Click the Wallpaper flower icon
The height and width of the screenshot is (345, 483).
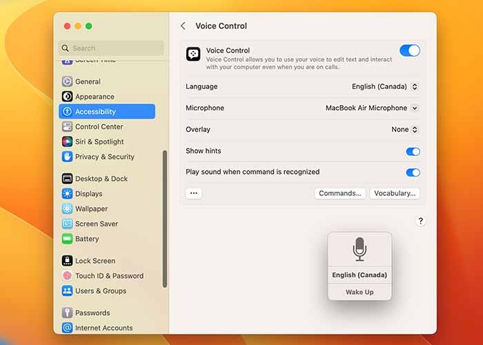(x=67, y=208)
